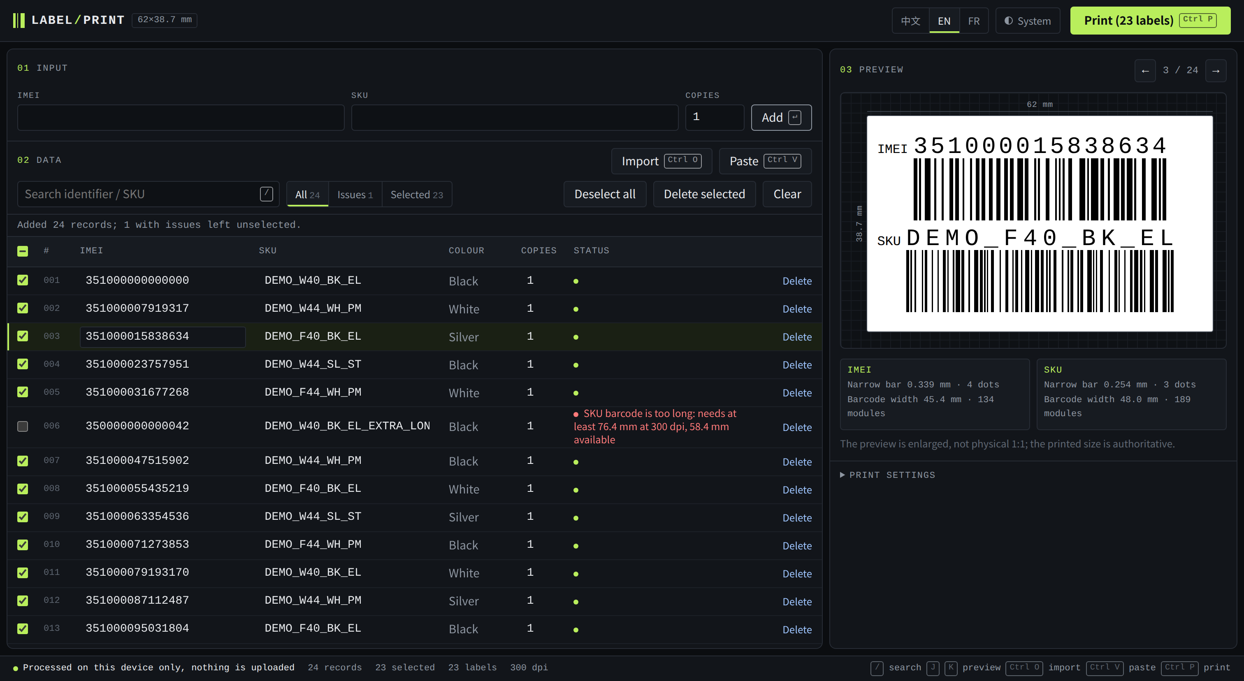
Task: Click the Paste button
Action: click(x=766, y=161)
